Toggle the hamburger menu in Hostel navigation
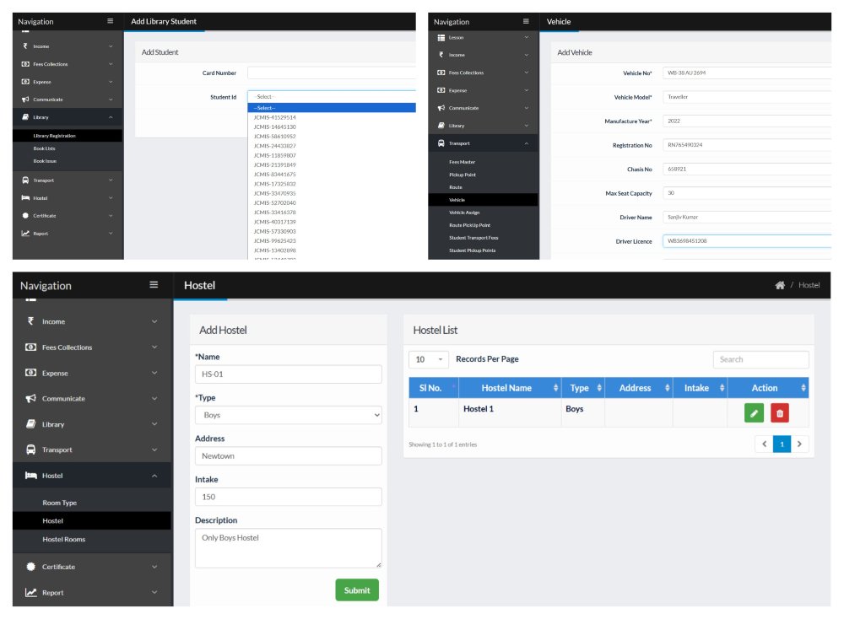The width and height of the screenshot is (844, 619). pos(154,285)
